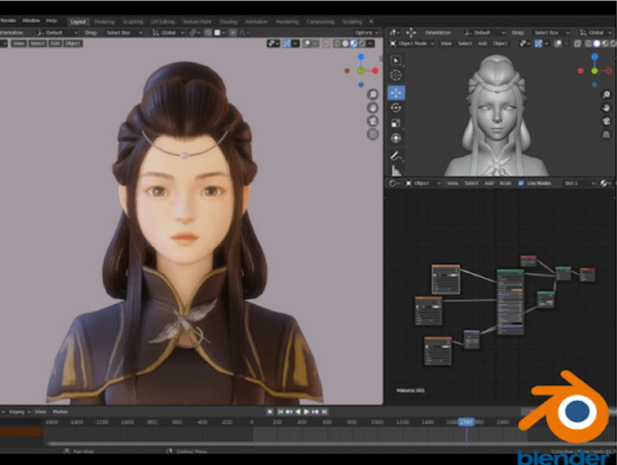Click the pan hand icon in left viewport

373,107
